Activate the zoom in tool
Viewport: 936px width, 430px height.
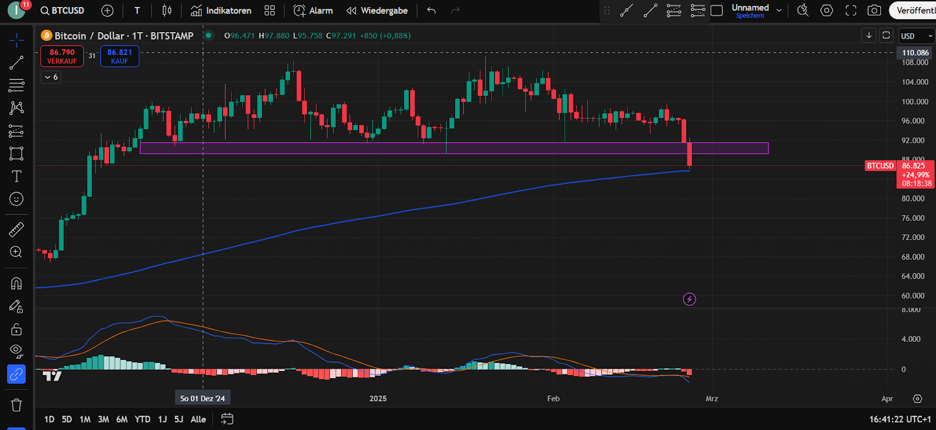tap(16, 252)
